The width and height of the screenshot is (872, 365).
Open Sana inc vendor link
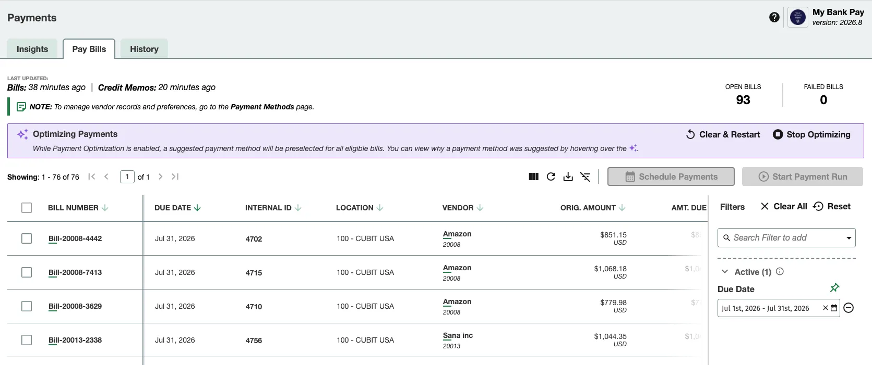point(458,335)
